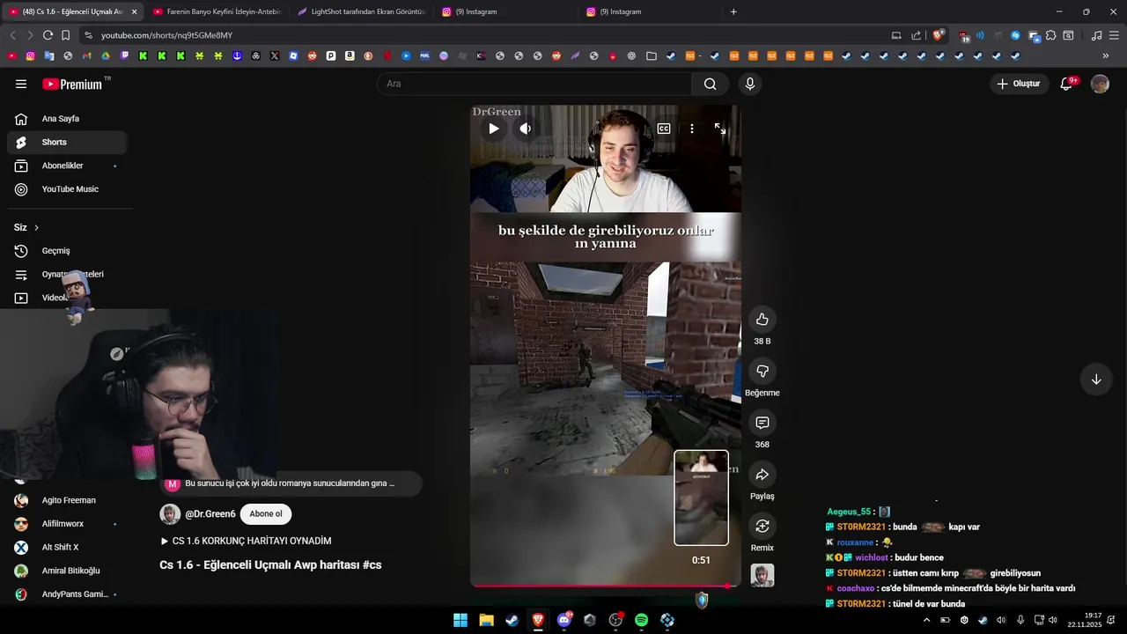Open the YouTube notifications bell
Viewport: 1127px width, 634px height.
(1066, 84)
